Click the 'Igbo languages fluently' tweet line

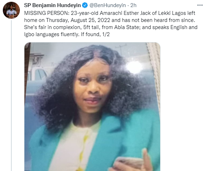(51, 34)
